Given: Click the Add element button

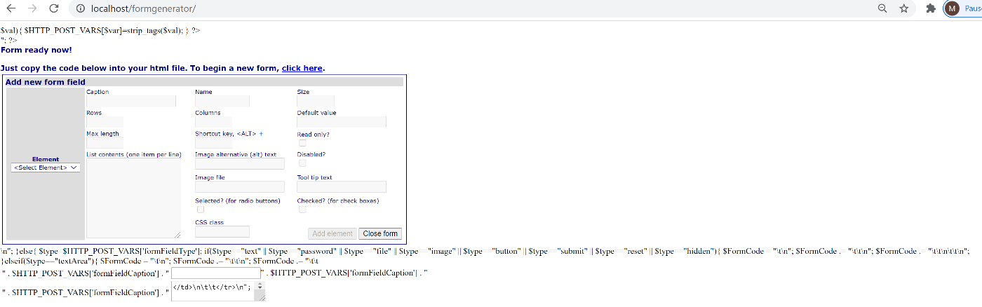Looking at the screenshot, I should (332, 233).
